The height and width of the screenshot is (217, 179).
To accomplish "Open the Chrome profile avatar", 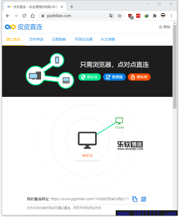I will (163, 16).
